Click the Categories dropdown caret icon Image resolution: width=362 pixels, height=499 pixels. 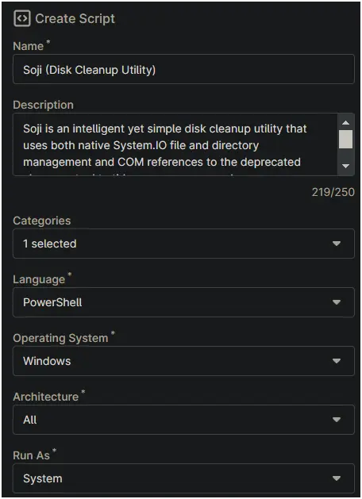pos(337,244)
